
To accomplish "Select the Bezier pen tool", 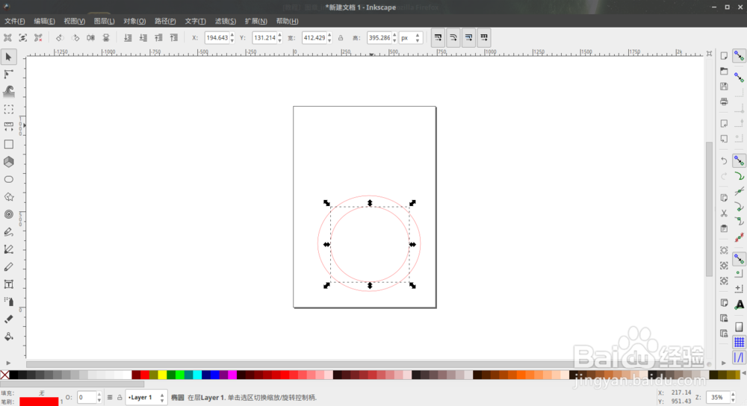I will click(x=8, y=249).
